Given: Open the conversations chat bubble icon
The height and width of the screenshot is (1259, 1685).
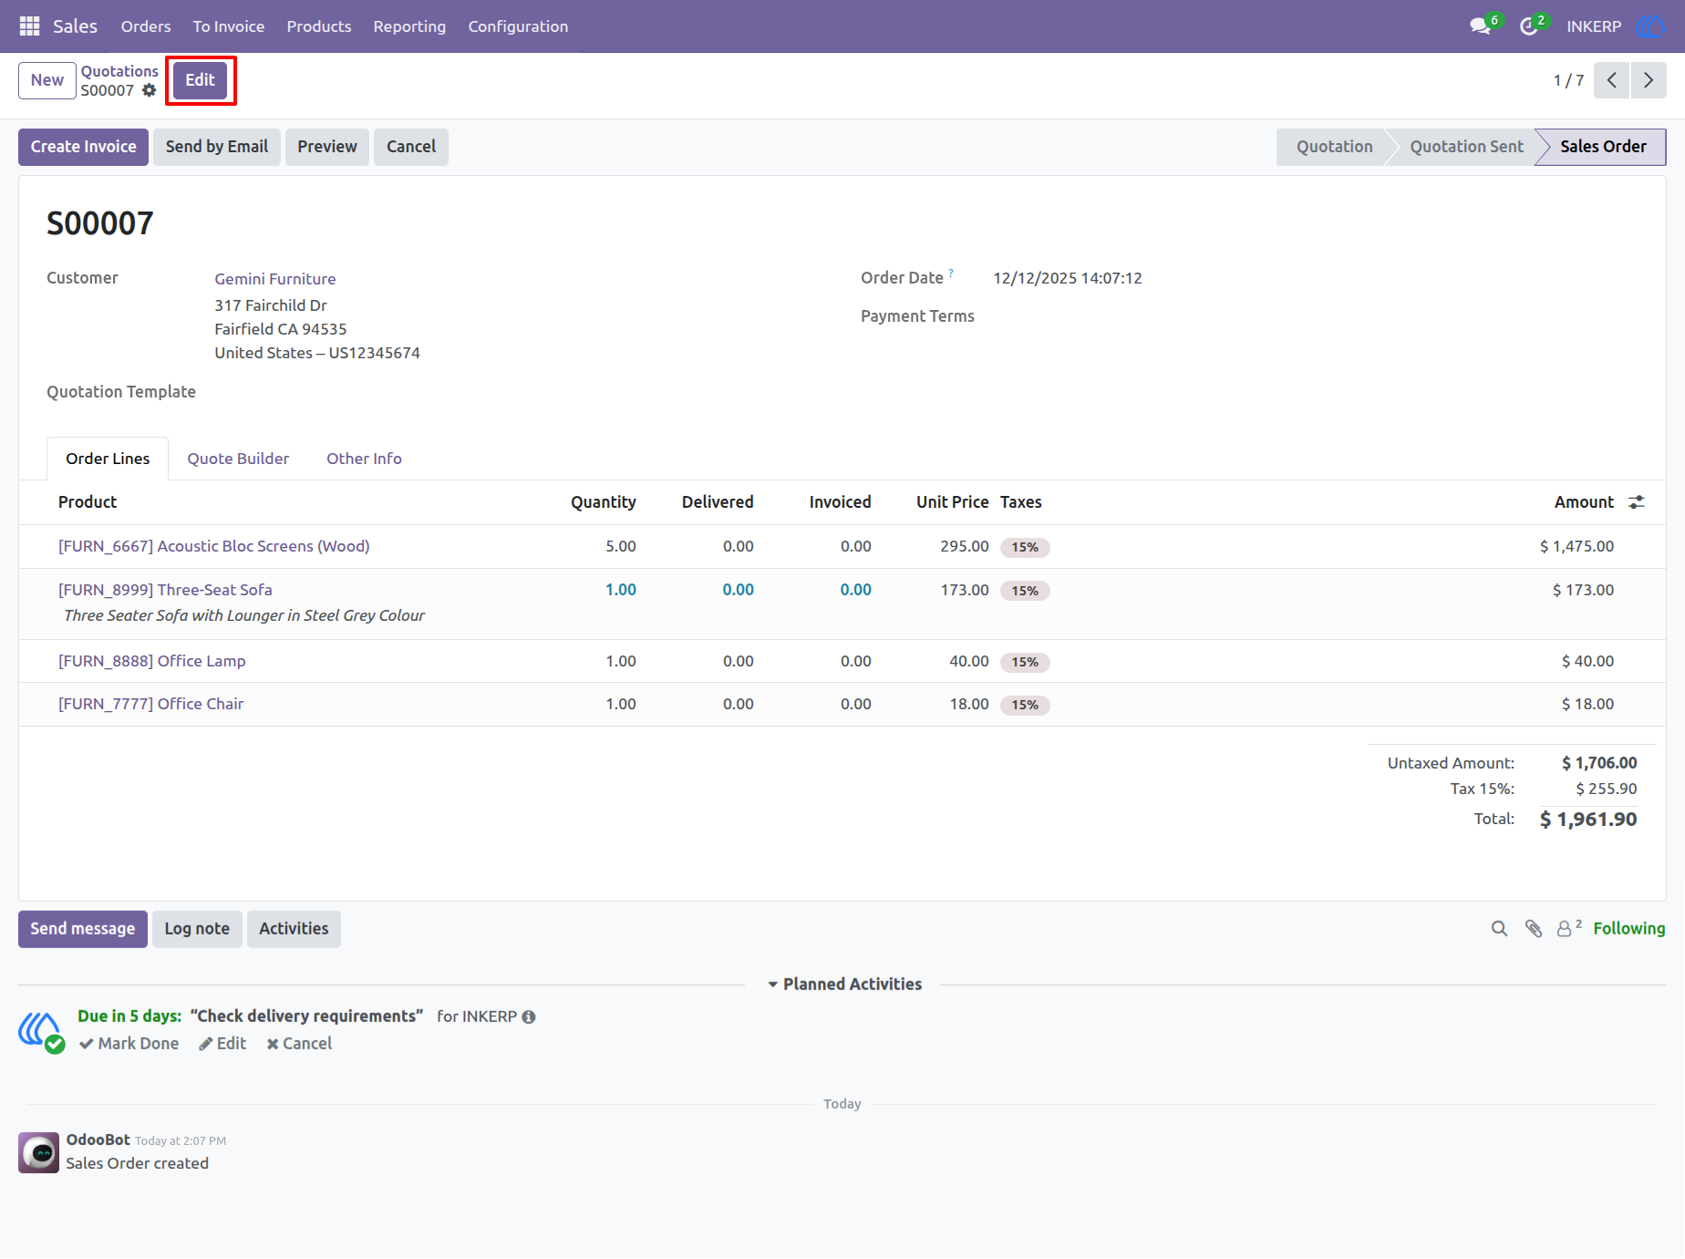Looking at the screenshot, I should [x=1480, y=26].
